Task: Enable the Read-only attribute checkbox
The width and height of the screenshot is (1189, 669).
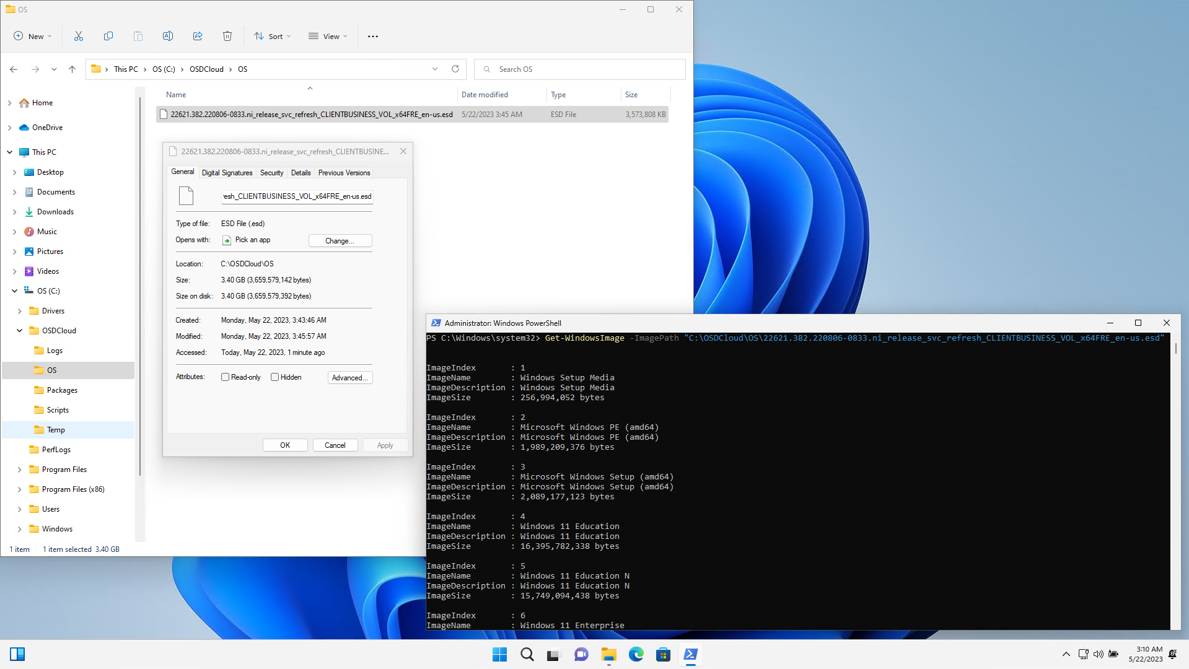Action: click(x=226, y=377)
